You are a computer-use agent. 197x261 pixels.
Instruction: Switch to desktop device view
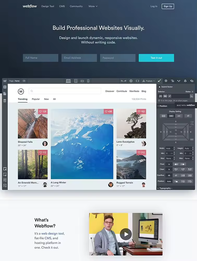click(68, 81)
